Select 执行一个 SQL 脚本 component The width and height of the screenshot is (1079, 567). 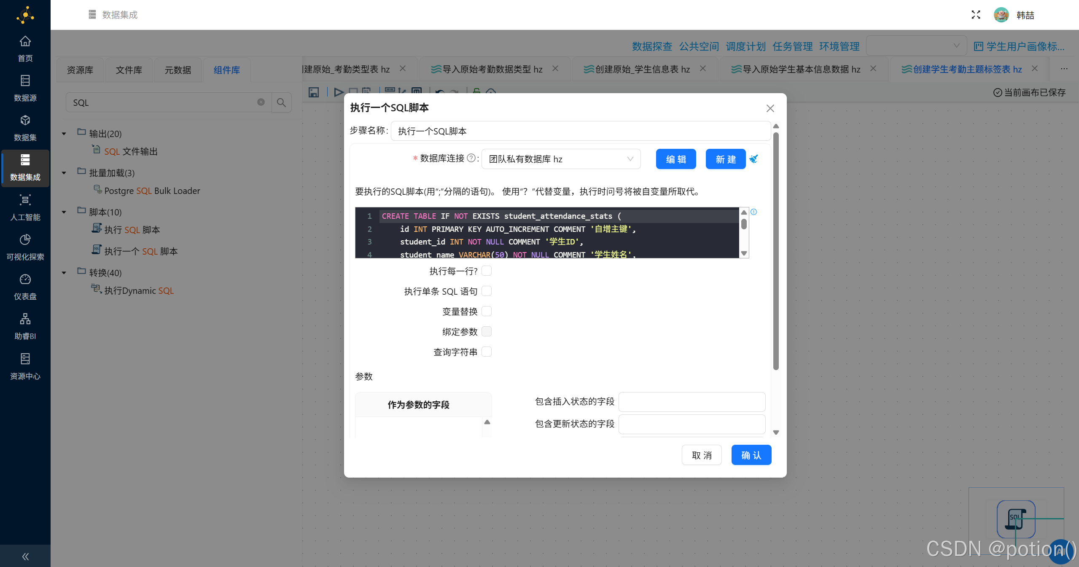135,251
